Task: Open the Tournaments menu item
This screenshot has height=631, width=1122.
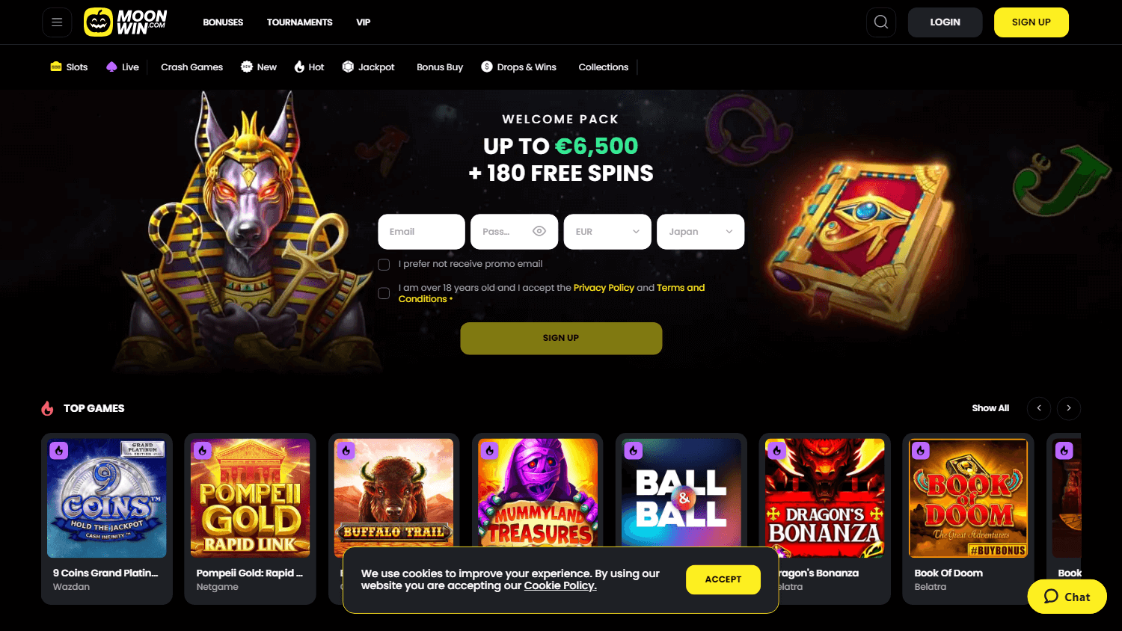Action: tap(299, 22)
